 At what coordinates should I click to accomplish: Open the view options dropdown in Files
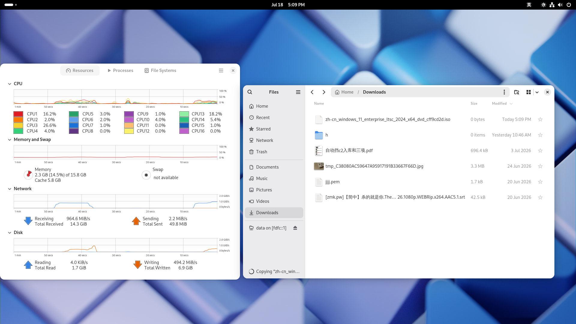point(537,92)
